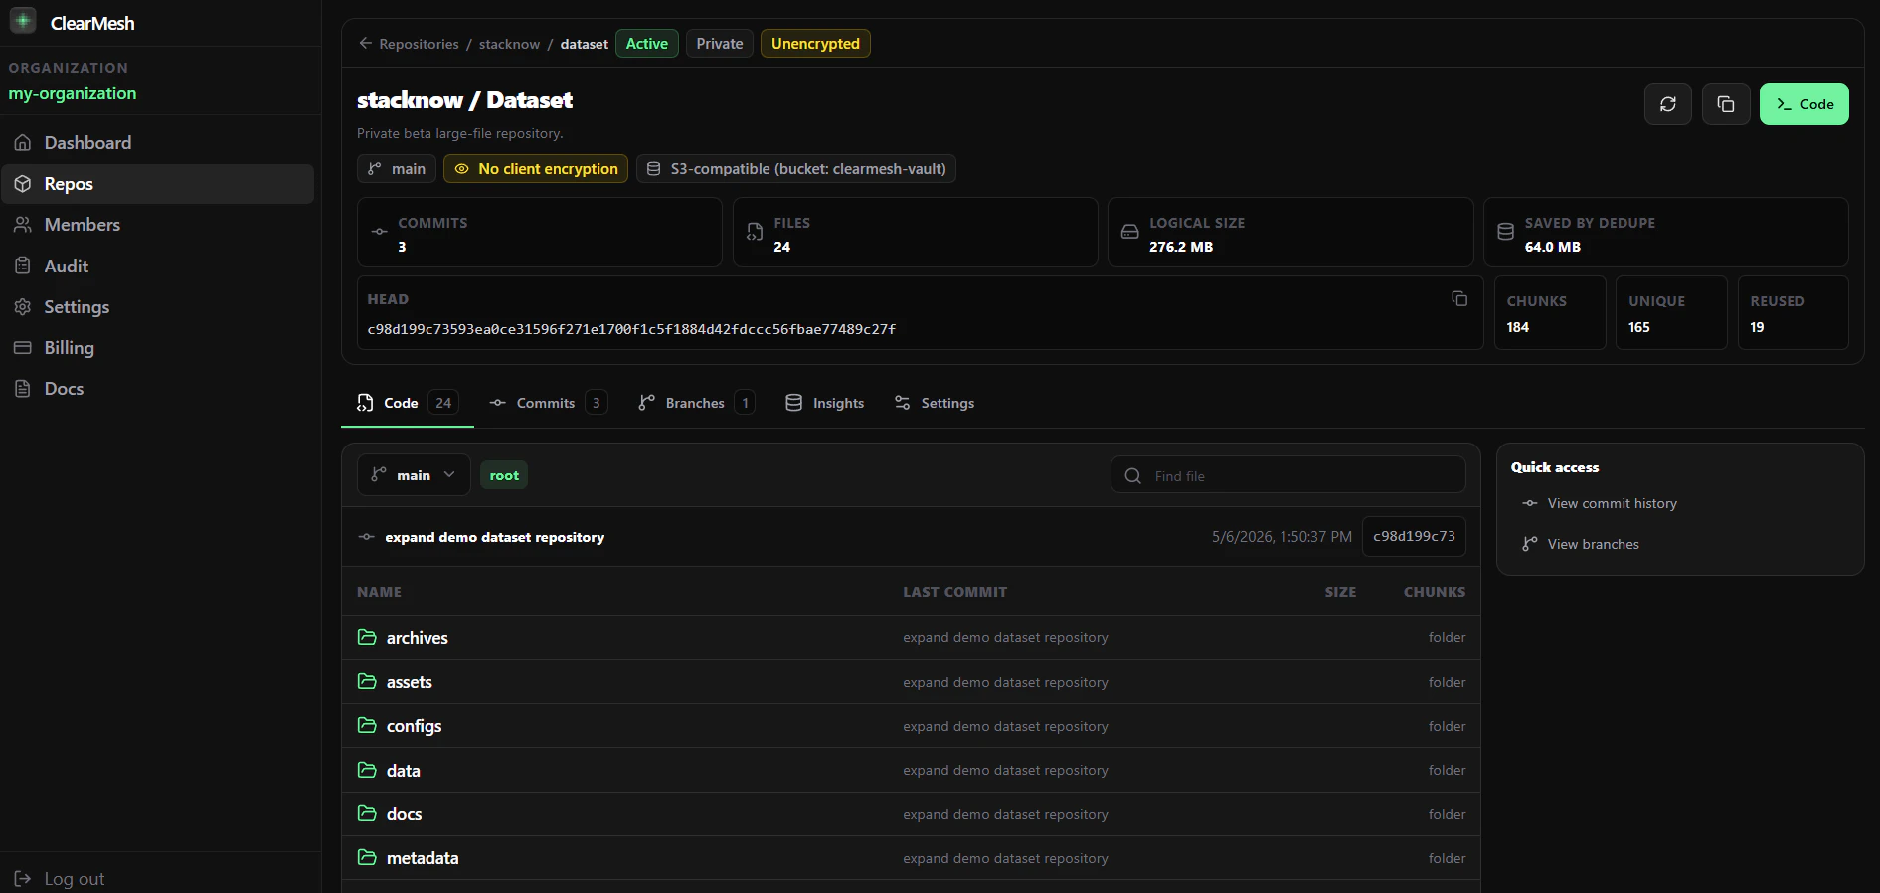Click the S3-compatible bucket chip
The image size is (1880, 893).
[796, 169]
